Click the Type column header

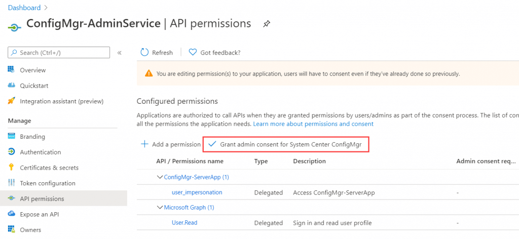coord(261,162)
